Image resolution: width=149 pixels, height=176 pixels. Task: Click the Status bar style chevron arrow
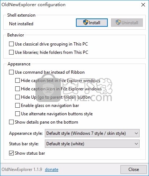[136, 144]
